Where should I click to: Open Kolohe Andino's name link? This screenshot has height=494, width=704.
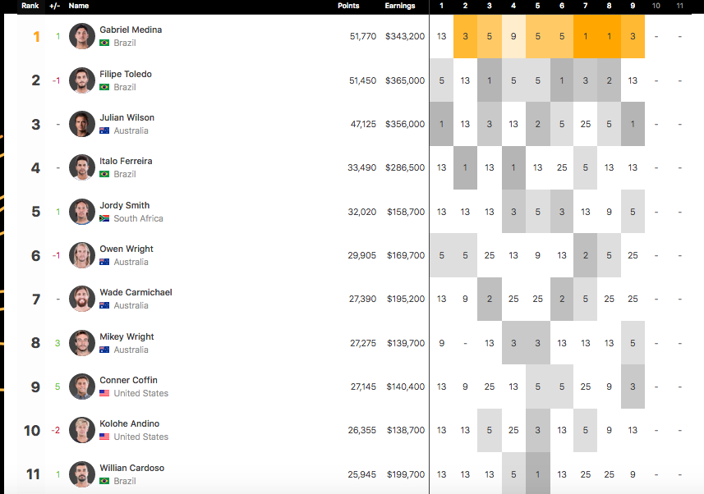pos(129,424)
